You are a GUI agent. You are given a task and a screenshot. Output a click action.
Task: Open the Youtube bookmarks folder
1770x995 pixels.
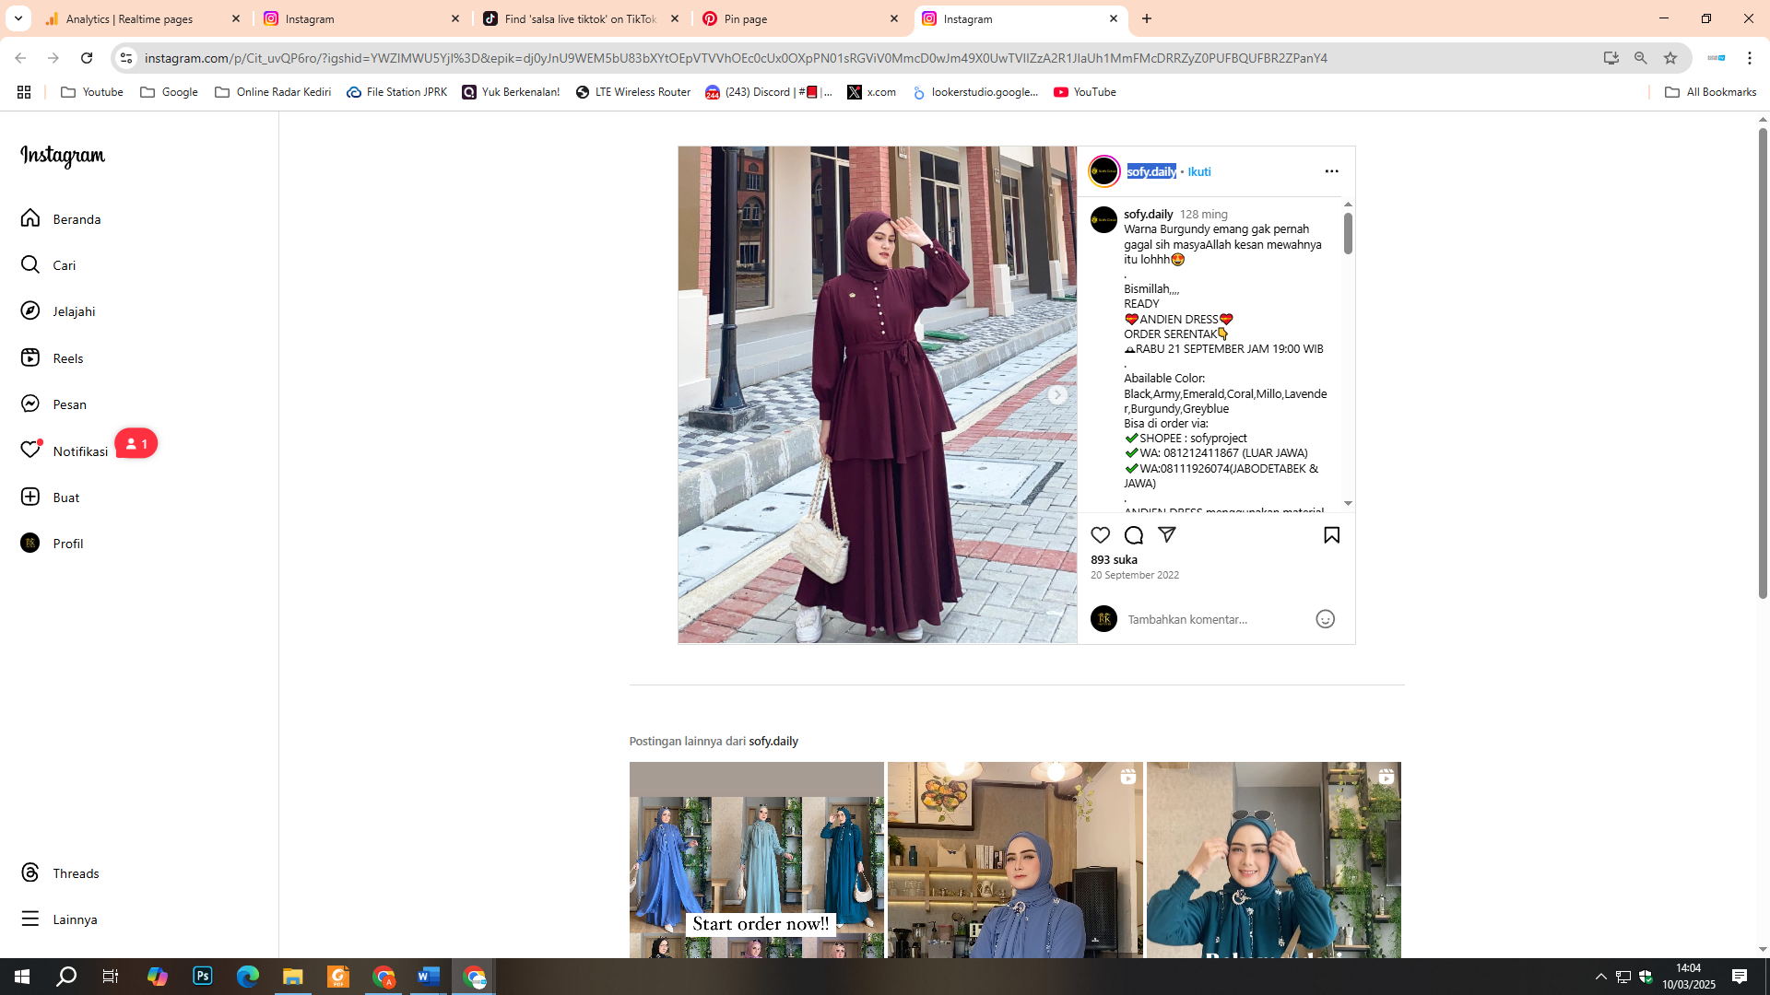[x=92, y=92]
